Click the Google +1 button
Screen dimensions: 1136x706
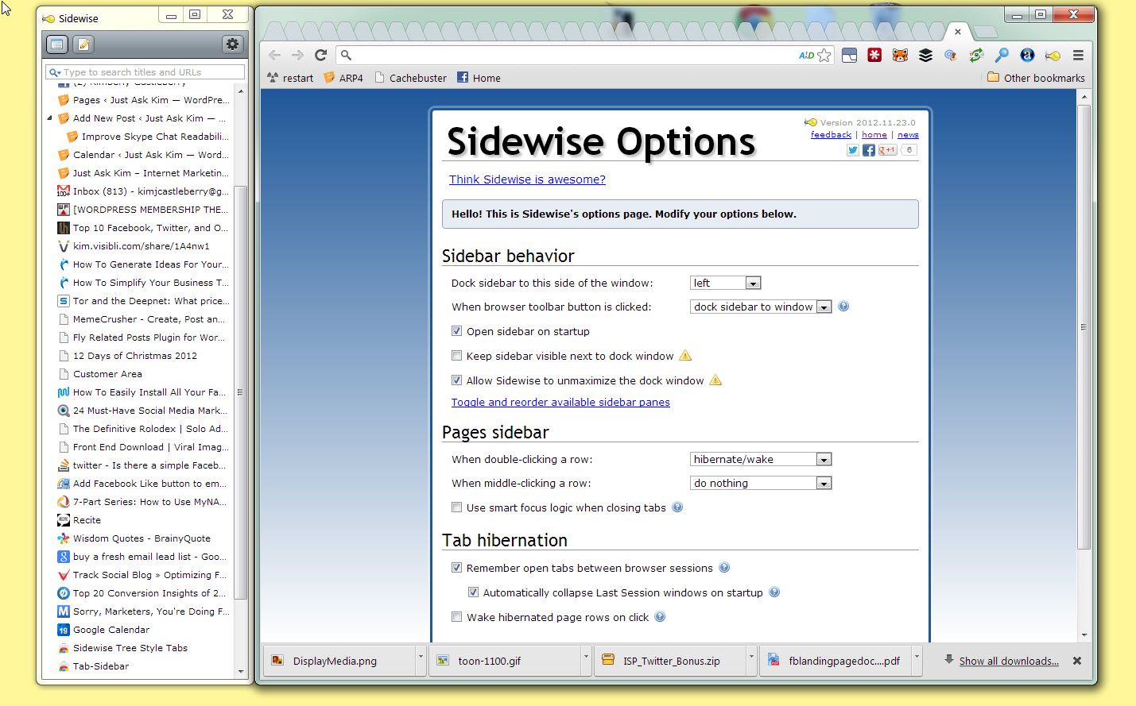click(x=887, y=150)
